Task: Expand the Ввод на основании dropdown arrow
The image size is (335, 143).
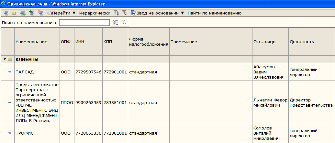Action: click(x=182, y=13)
